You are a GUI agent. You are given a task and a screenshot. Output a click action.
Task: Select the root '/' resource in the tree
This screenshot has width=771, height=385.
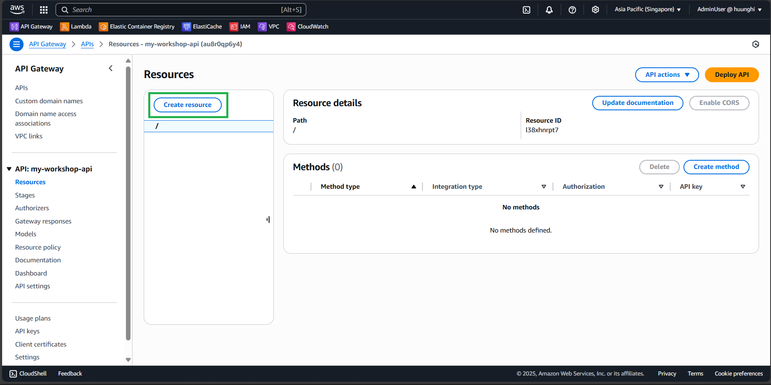click(209, 126)
